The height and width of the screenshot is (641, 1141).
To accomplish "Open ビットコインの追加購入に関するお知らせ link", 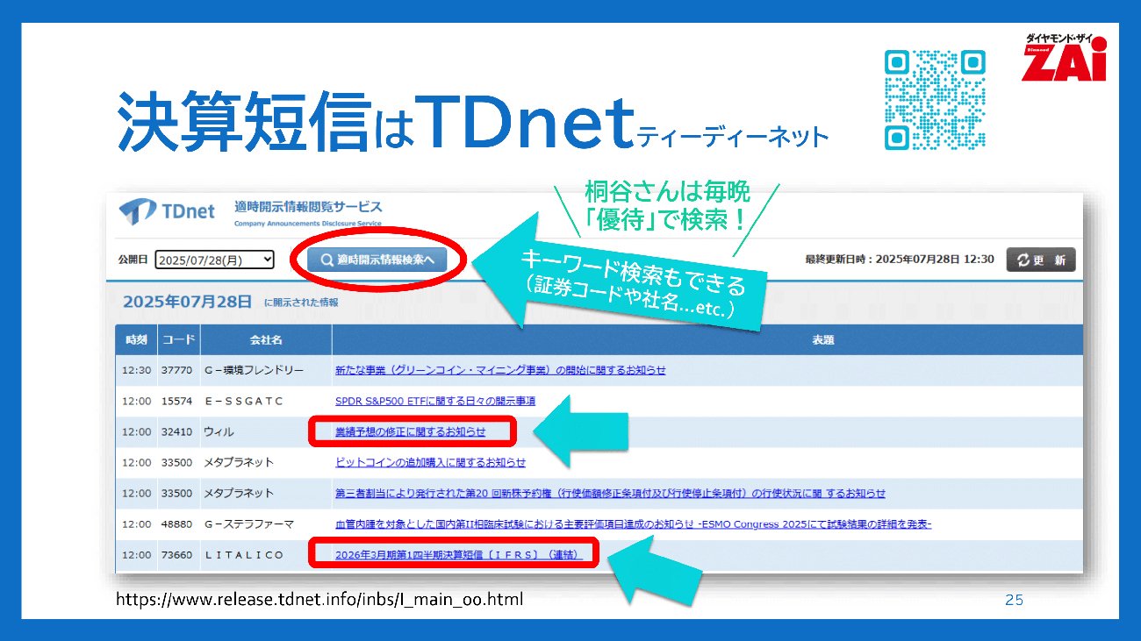I will click(430, 462).
